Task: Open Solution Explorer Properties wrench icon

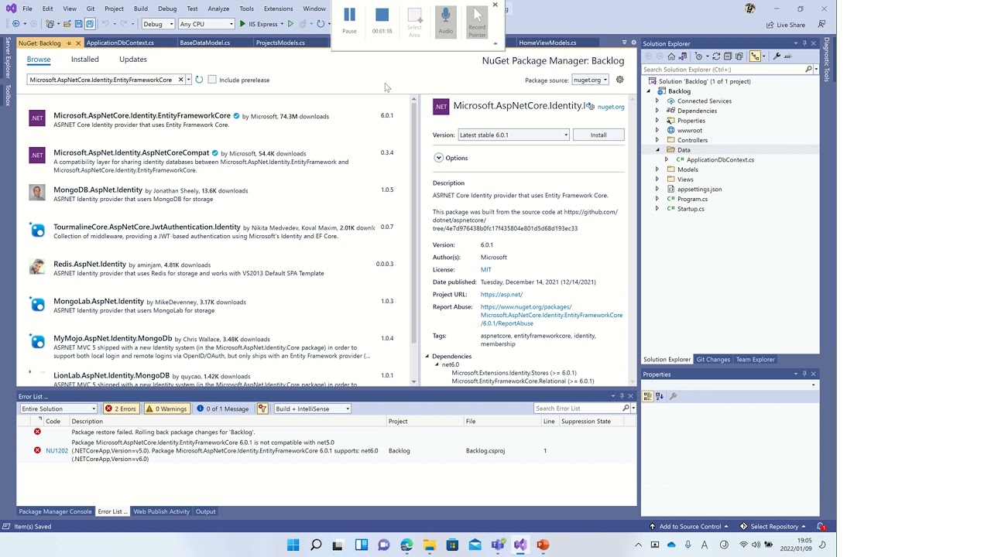Action: 777,56
